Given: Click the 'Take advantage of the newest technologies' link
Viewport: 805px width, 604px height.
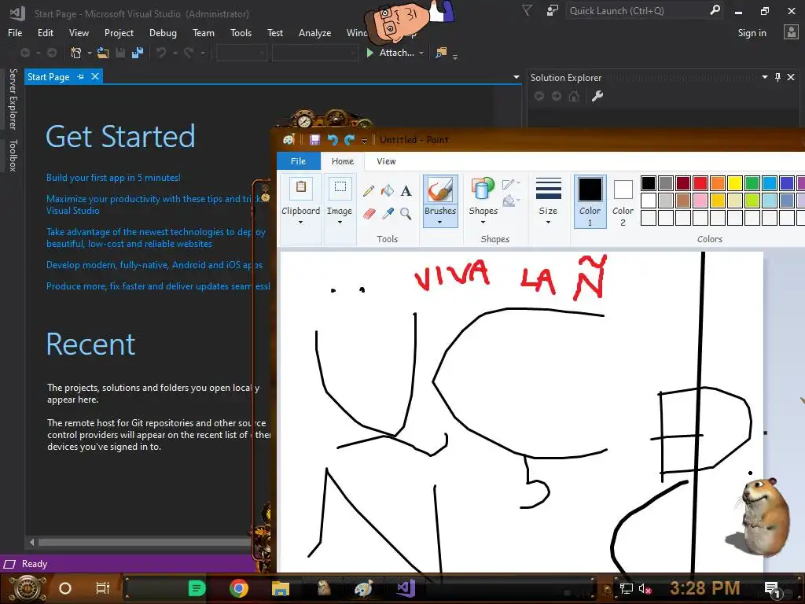Looking at the screenshot, I should pyautogui.click(x=156, y=238).
